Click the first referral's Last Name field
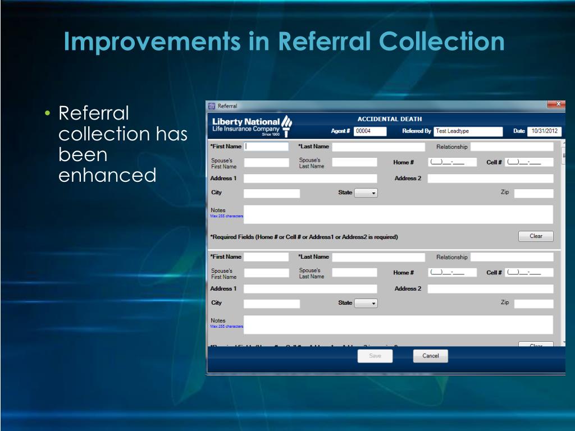575x431 pixels. [378, 147]
